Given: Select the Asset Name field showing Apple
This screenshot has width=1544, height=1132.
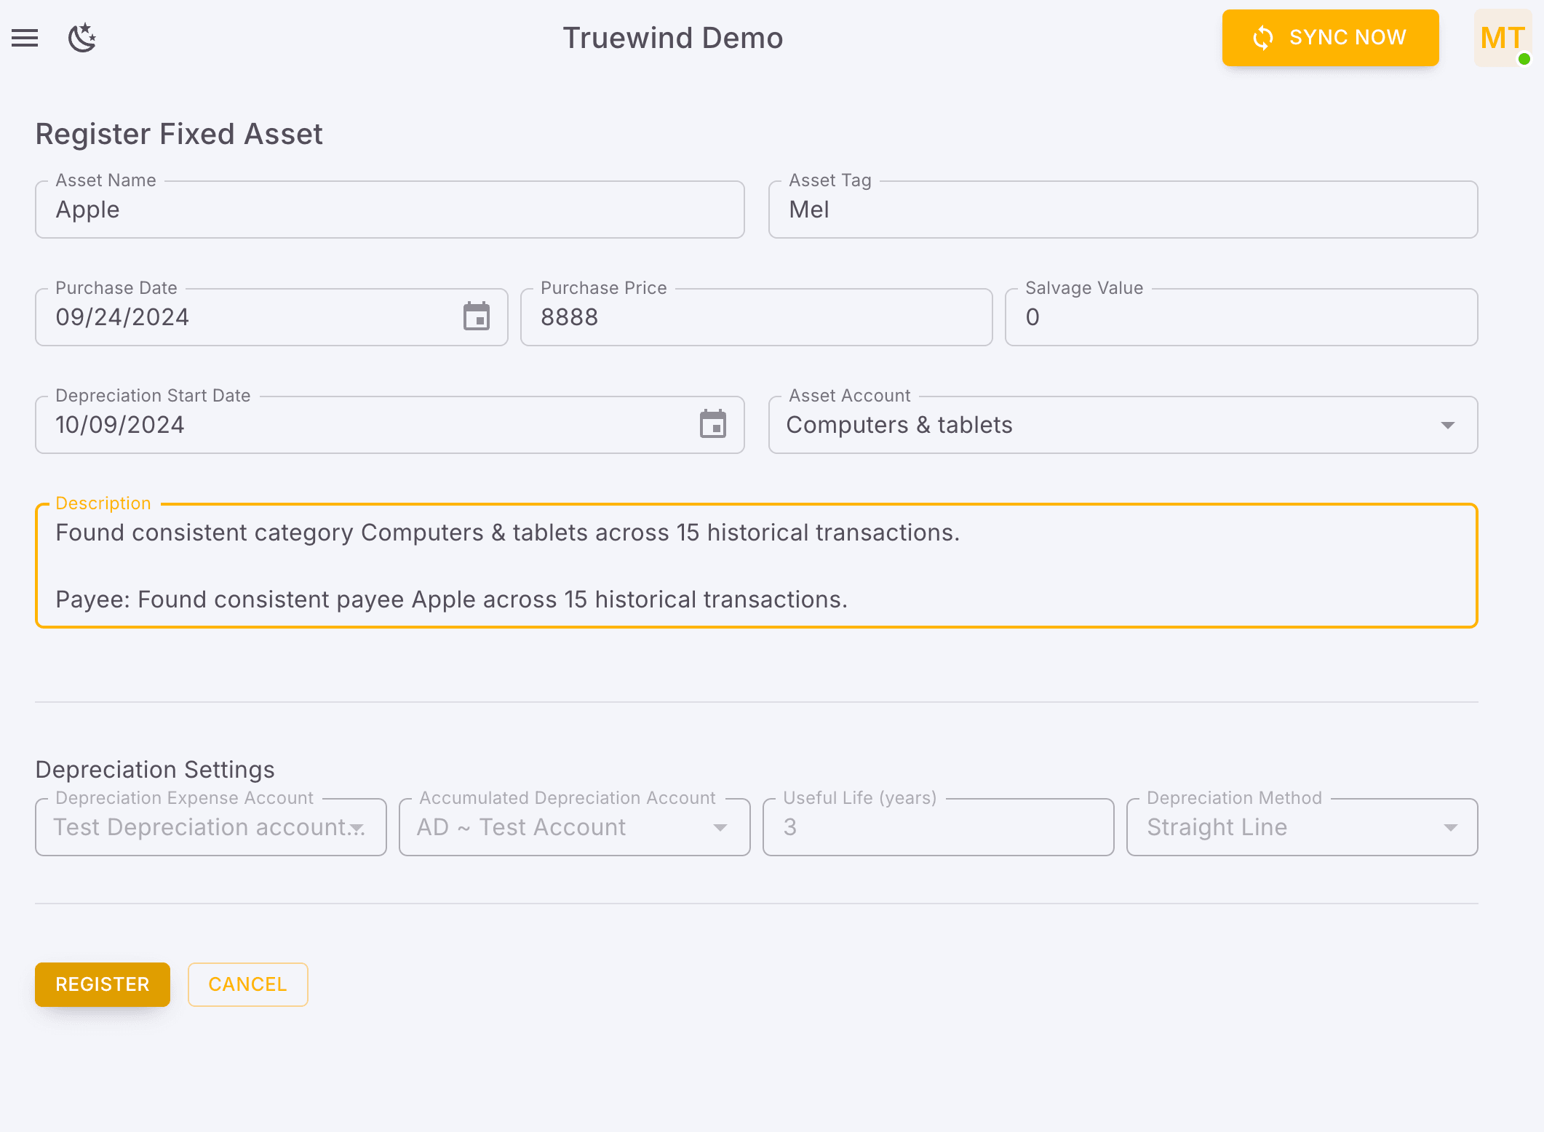Looking at the screenshot, I should (389, 210).
